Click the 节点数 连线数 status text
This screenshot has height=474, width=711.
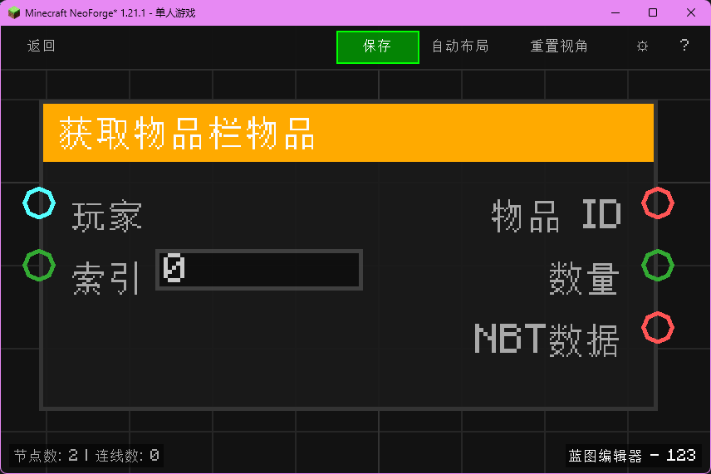pyautogui.click(x=86, y=456)
